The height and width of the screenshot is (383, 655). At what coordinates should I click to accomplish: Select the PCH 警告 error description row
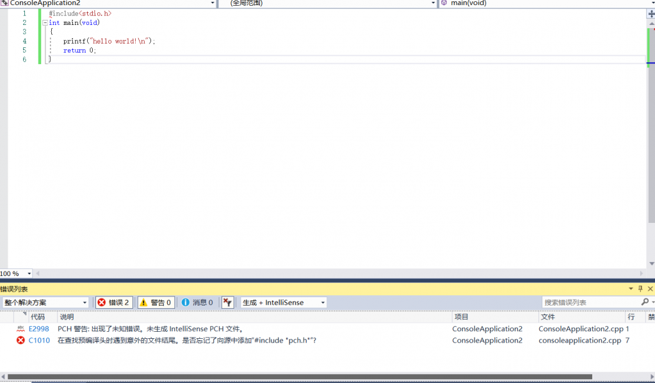click(151, 329)
